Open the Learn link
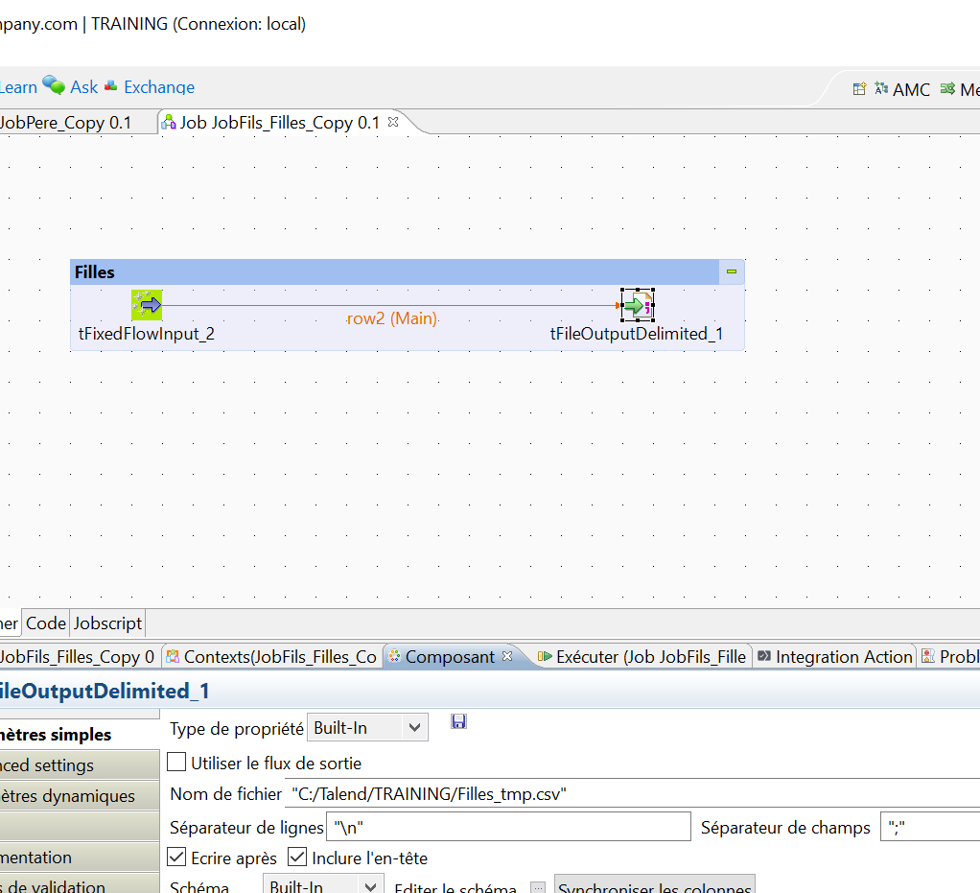Screen dimensions: 980x893 pos(17,86)
